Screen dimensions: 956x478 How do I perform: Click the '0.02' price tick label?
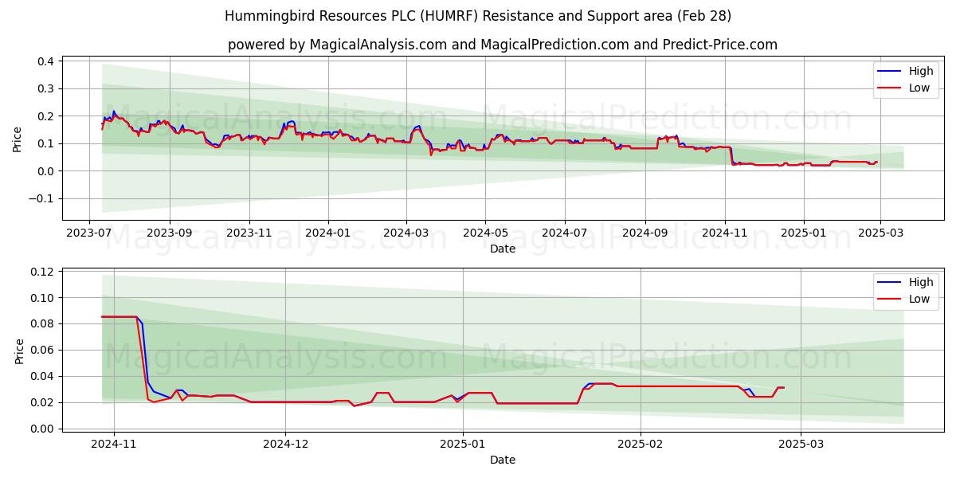coord(43,403)
